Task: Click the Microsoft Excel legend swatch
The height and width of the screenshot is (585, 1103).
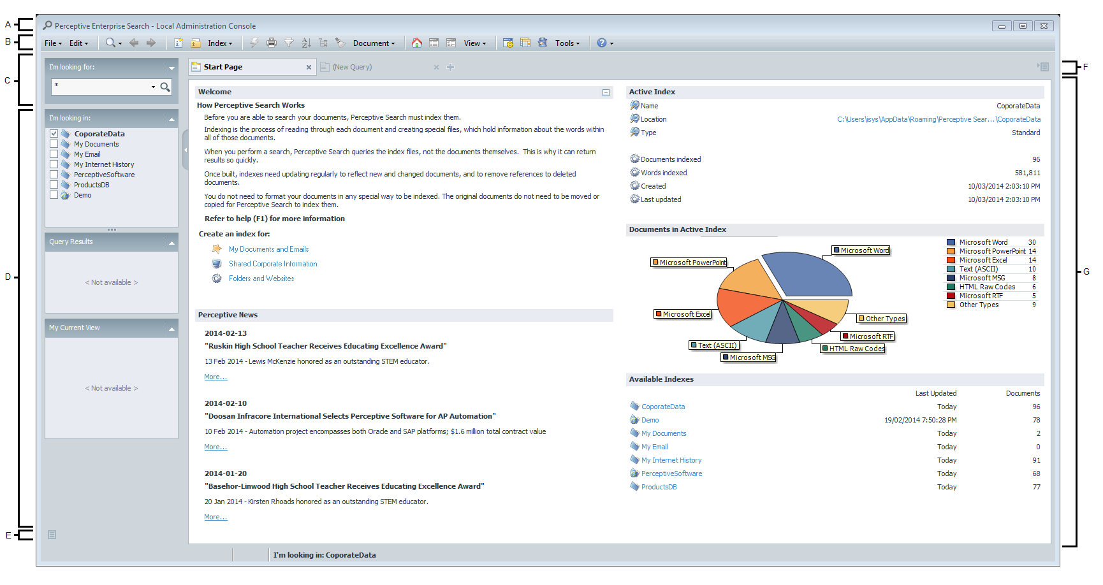Action: 951,260
